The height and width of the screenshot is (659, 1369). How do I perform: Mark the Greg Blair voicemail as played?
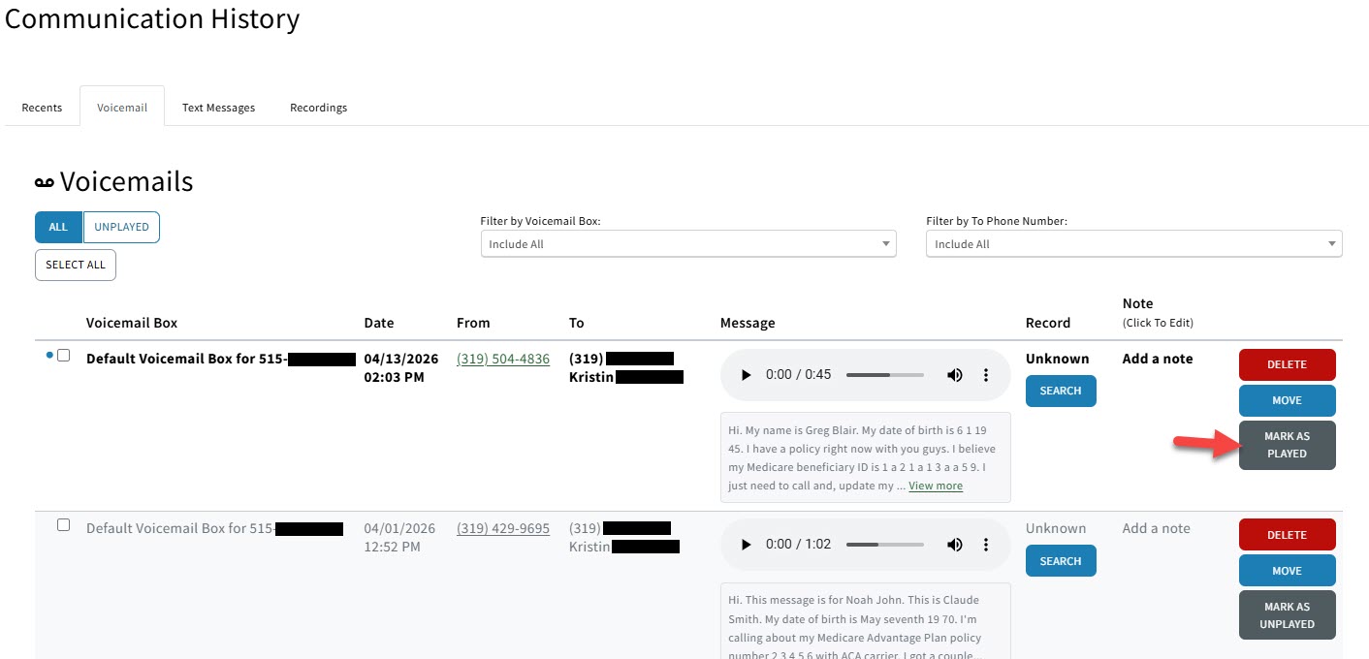point(1287,445)
